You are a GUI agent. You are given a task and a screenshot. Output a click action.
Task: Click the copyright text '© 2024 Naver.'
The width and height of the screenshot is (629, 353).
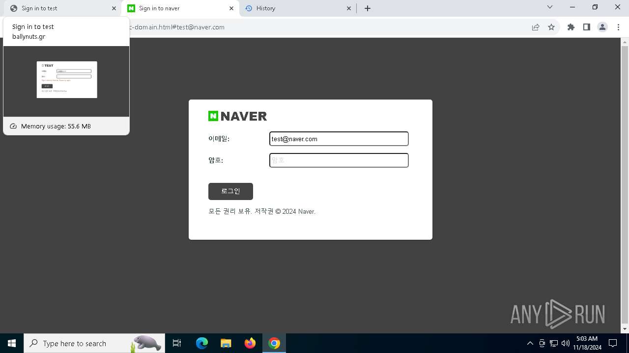(295, 212)
